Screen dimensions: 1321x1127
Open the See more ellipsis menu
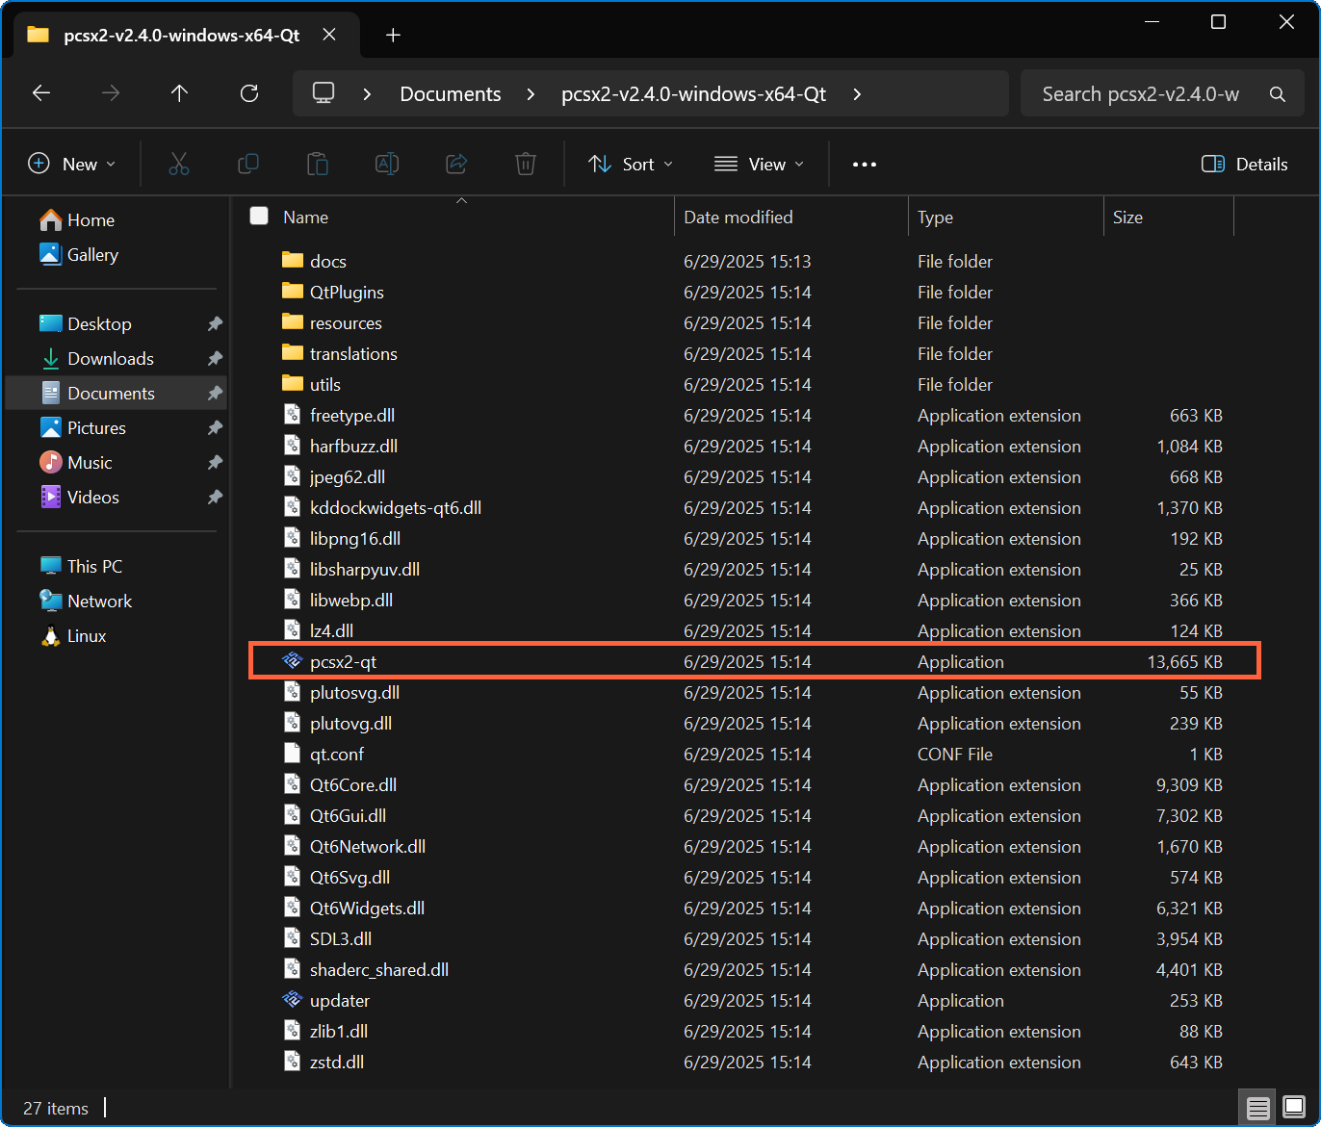click(864, 164)
